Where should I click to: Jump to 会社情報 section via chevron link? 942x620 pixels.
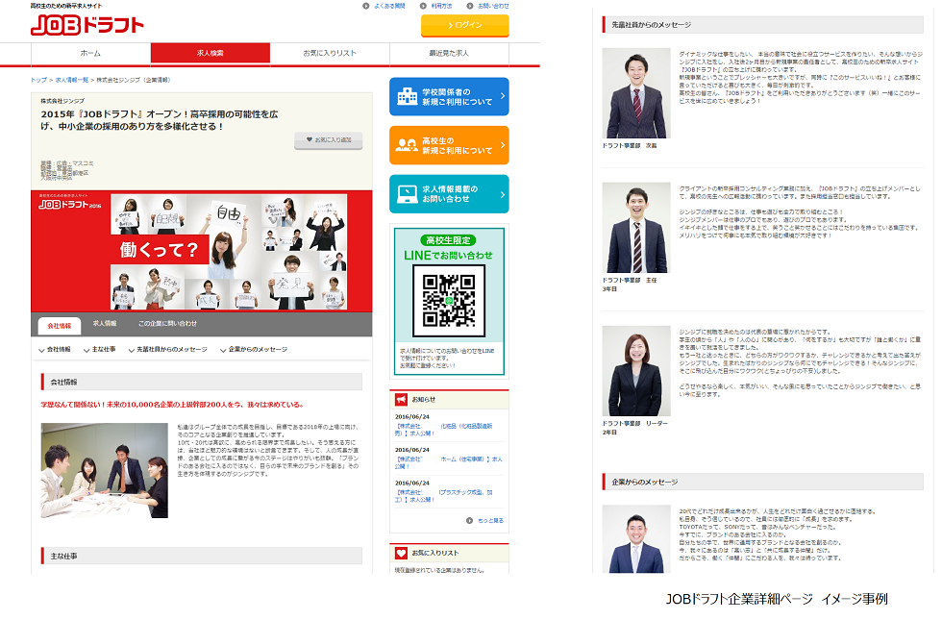[x=54, y=349]
